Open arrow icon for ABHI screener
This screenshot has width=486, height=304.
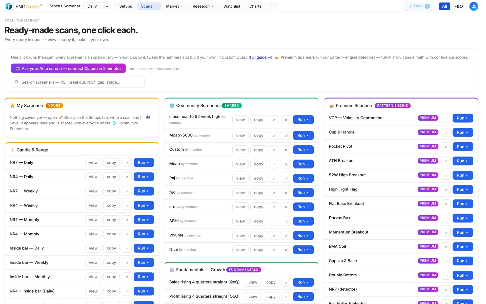tap(274, 221)
